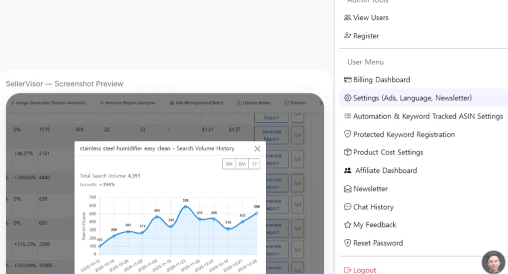This screenshot has width=508, height=274.
Task: Click the 'User Menu' section label
Action: (x=366, y=62)
